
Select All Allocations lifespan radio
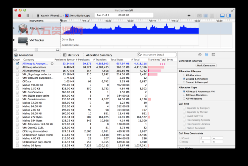coord(184,75)
